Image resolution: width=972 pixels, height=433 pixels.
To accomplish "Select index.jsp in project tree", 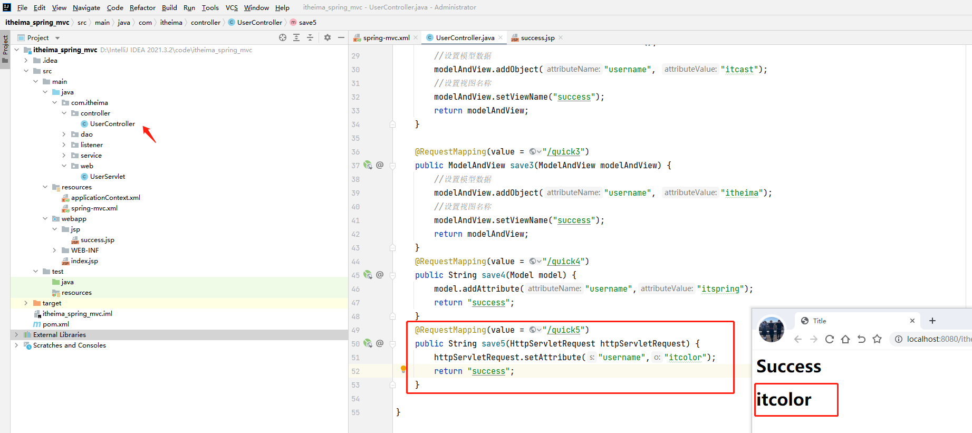I will pos(84,261).
